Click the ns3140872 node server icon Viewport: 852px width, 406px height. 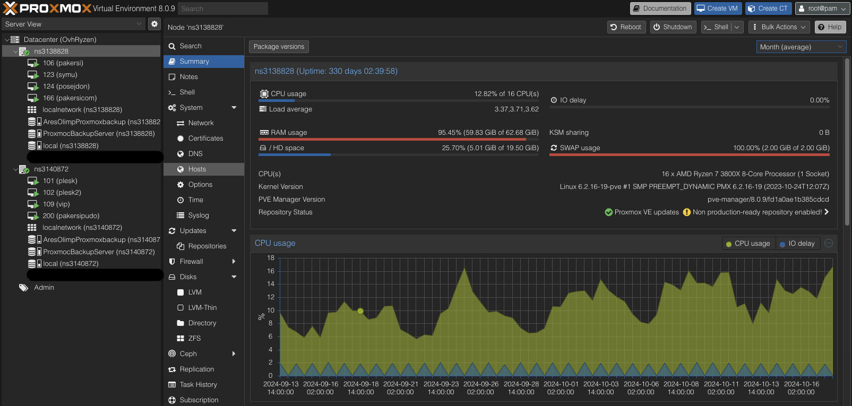point(24,169)
